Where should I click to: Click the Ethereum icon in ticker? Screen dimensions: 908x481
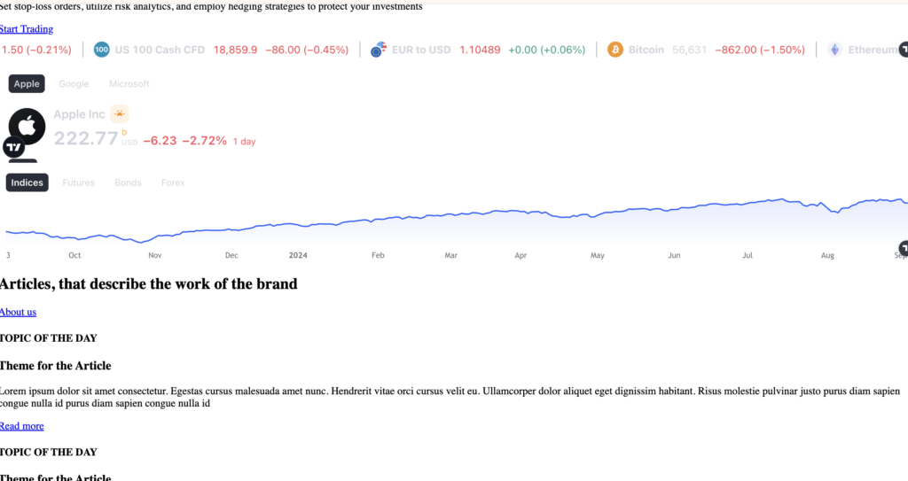[x=834, y=50]
